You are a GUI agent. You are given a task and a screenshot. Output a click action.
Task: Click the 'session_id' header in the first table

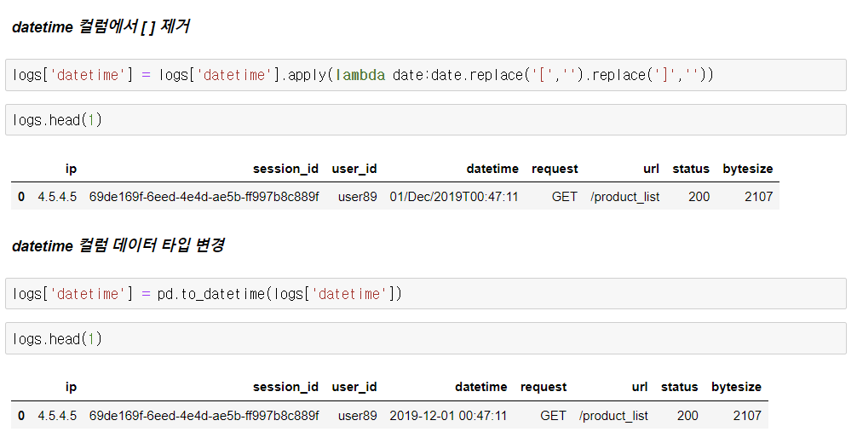[285, 169]
